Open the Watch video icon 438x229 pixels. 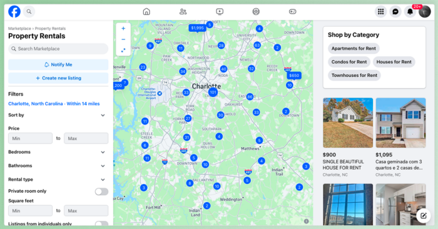click(x=220, y=12)
